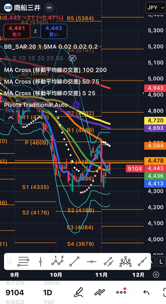Viewport: 166px width, 304px height.
Task: Select trend line tool beside wave tool
Action: click(74, 261)
